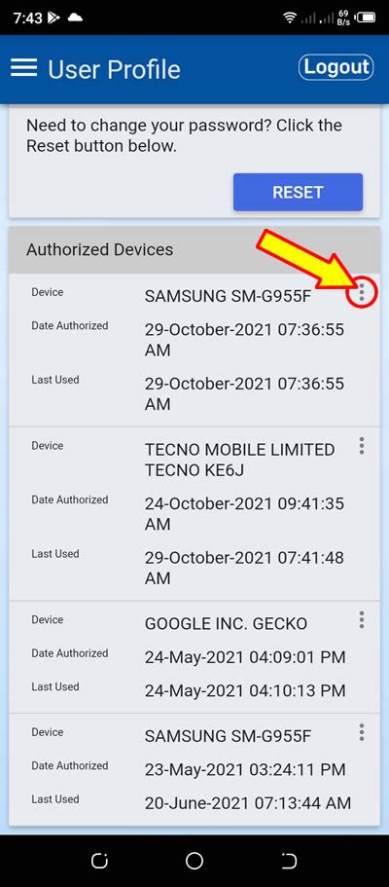Tap the Logout button
Image resolution: width=389 pixels, height=887 pixels.
336,67
